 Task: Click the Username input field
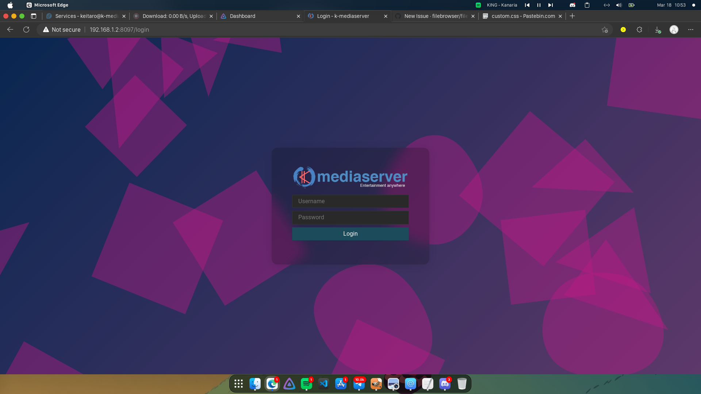pos(350,201)
